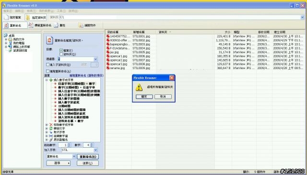Select the file row opencar3.jpg

(x=205, y=64)
